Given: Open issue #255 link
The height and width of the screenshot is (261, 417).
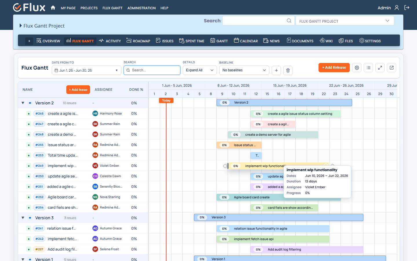Looking at the screenshot, I should [39, 145].
